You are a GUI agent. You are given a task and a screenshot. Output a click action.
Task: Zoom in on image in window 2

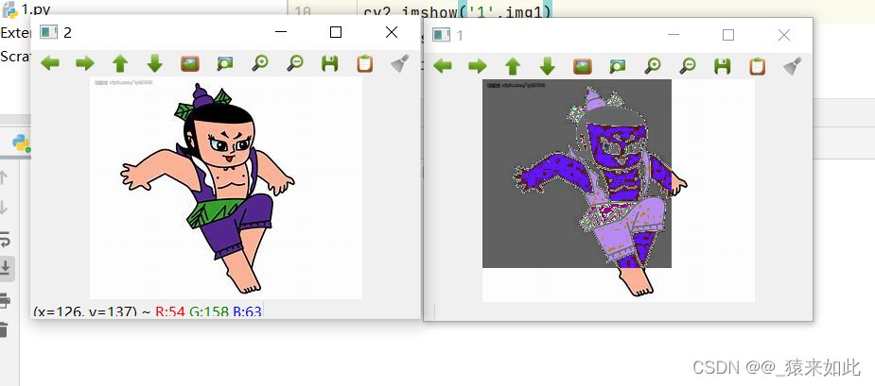coord(259,63)
